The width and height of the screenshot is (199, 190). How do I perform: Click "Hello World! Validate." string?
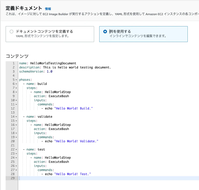[76, 141]
